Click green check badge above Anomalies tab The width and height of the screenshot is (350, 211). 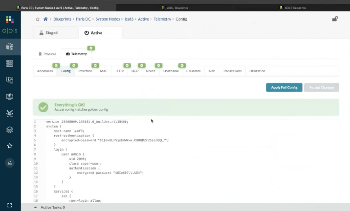click(x=56, y=65)
